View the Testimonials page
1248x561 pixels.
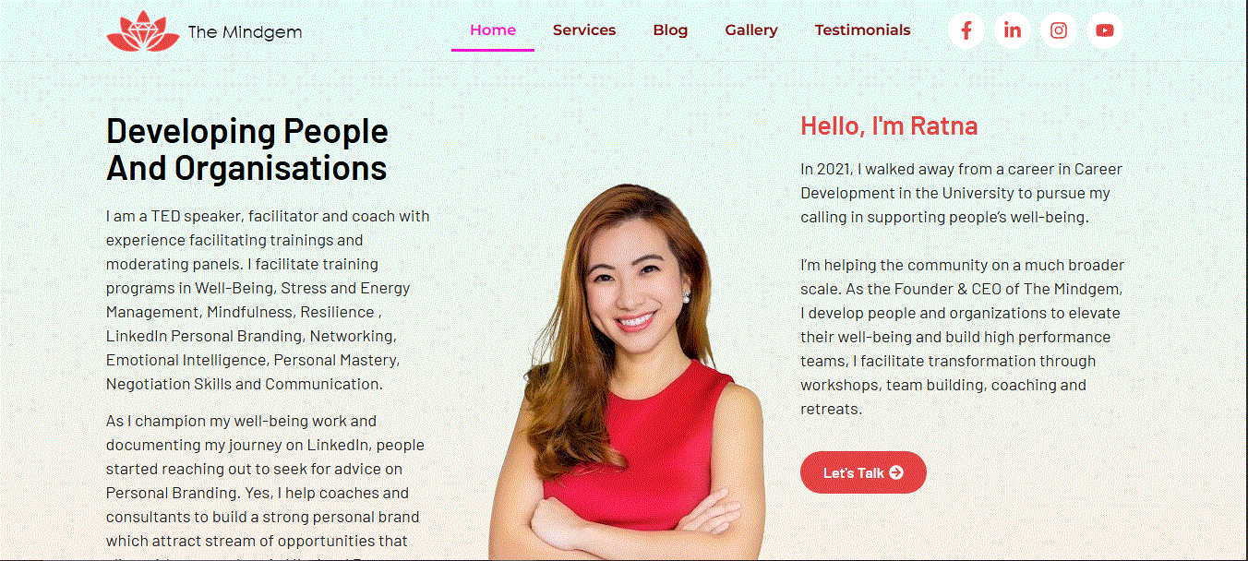click(862, 30)
